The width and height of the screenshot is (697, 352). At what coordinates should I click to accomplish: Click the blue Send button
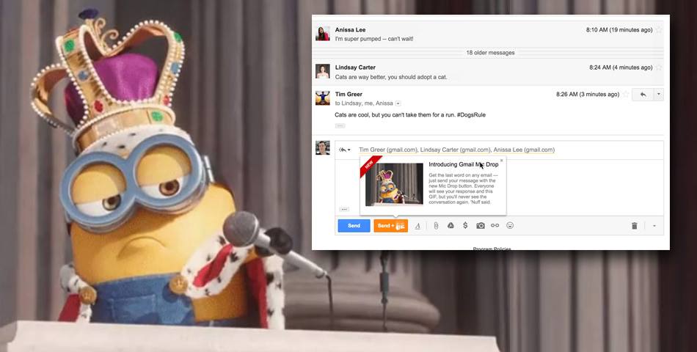[x=354, y=226]
